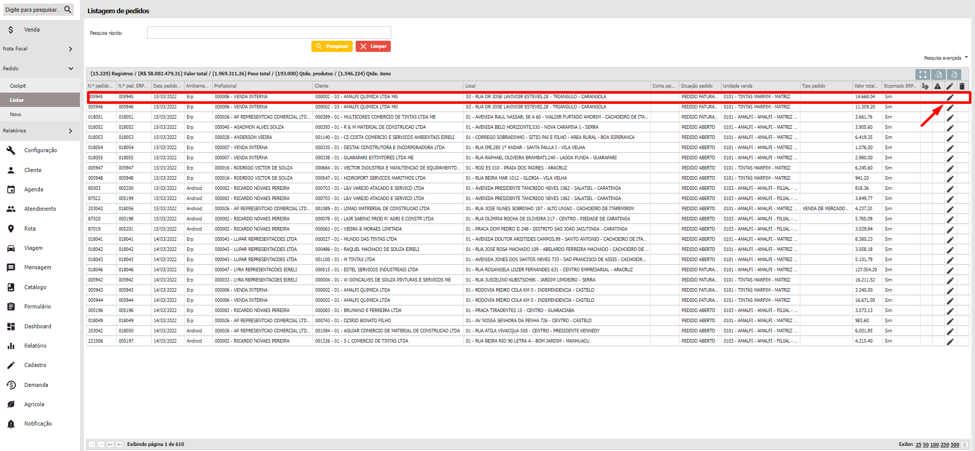The image size is (975, 451).
Task: Open the Agrícola leaf icon
Action: tap(11, 404)
